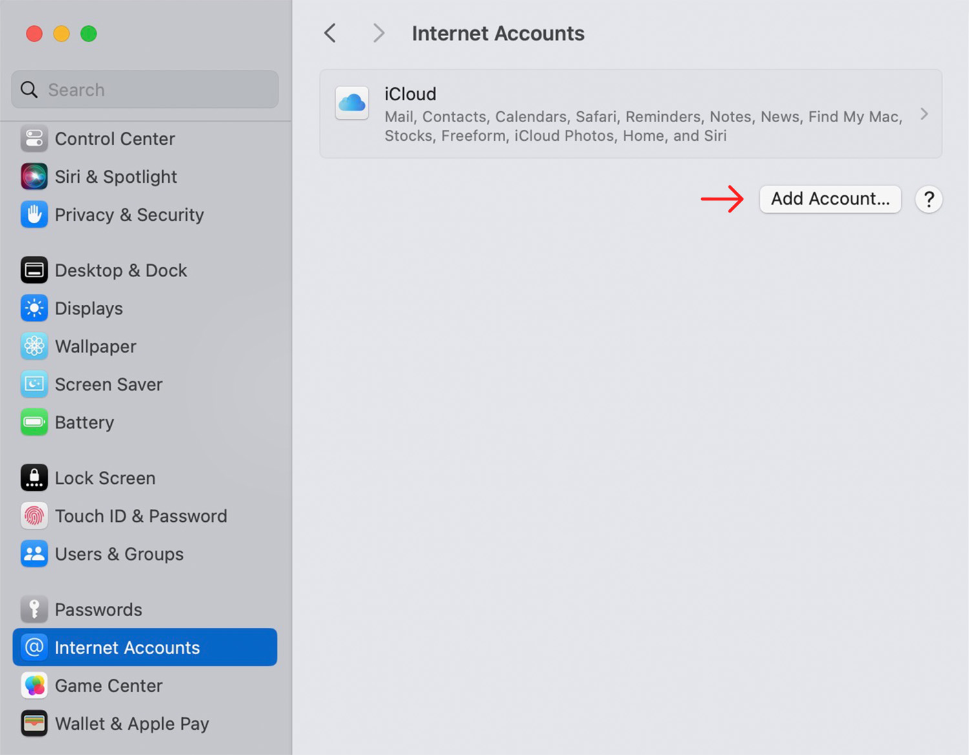Open Battery settings label
Image resolution: width=969 pixels, height=755 pixels.
click(x=85, y=422)
